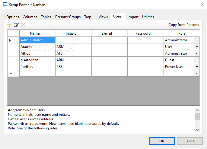Click the Portable Kanban app icon in title bar
The image size is (207, 149).
click(5, 5)
